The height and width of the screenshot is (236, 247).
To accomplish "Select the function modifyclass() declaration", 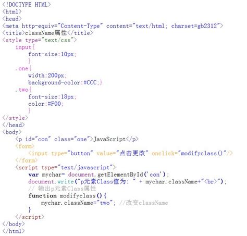I will pos(67,196).
